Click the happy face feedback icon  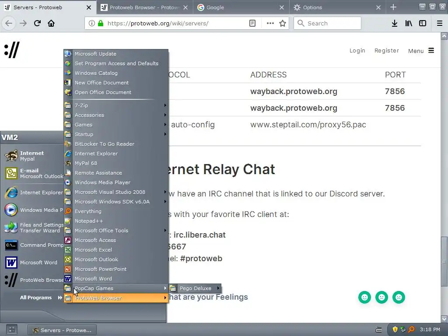pyautogui.click(x=364, y=297)
